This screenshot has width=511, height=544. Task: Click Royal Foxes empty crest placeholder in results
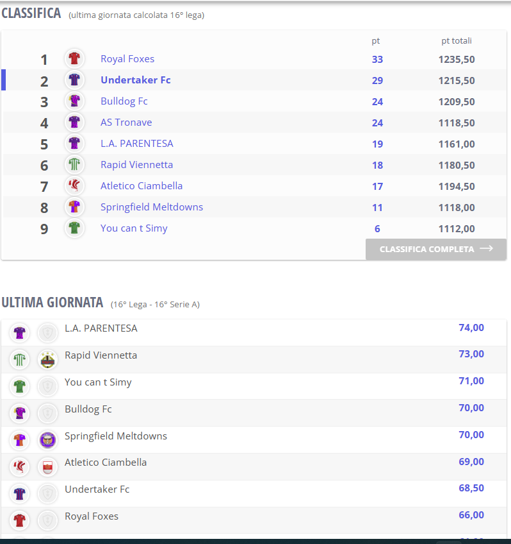(x=47, y=521)
